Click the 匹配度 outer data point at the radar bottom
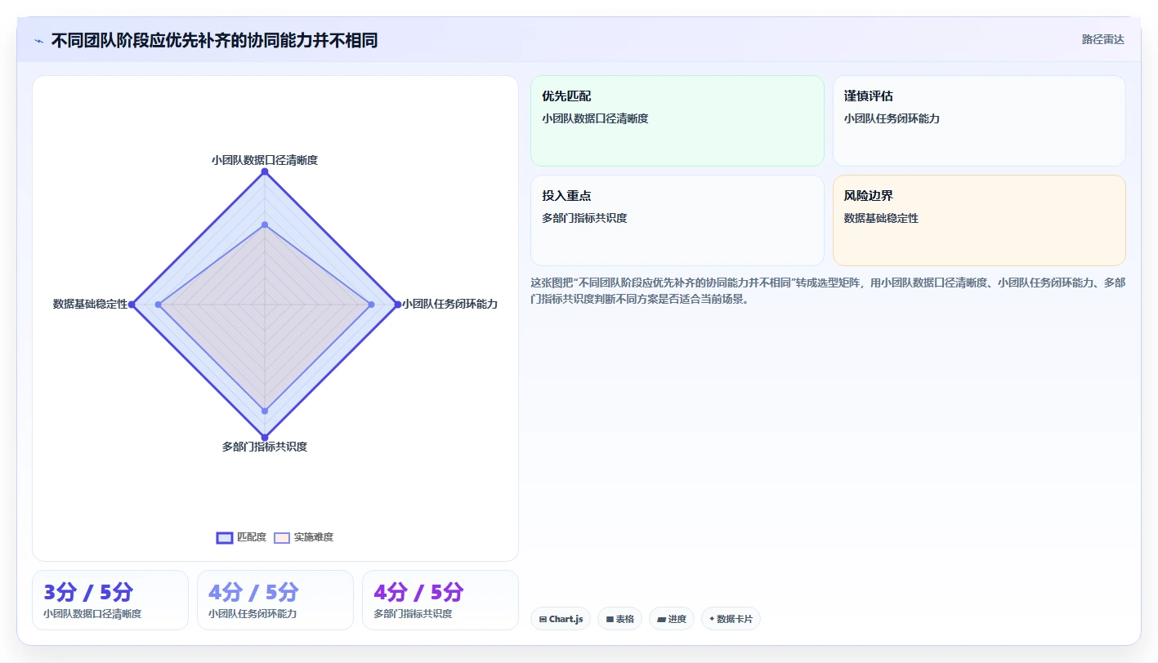Screen dimensions: 1158x663 tap(265, 437)
